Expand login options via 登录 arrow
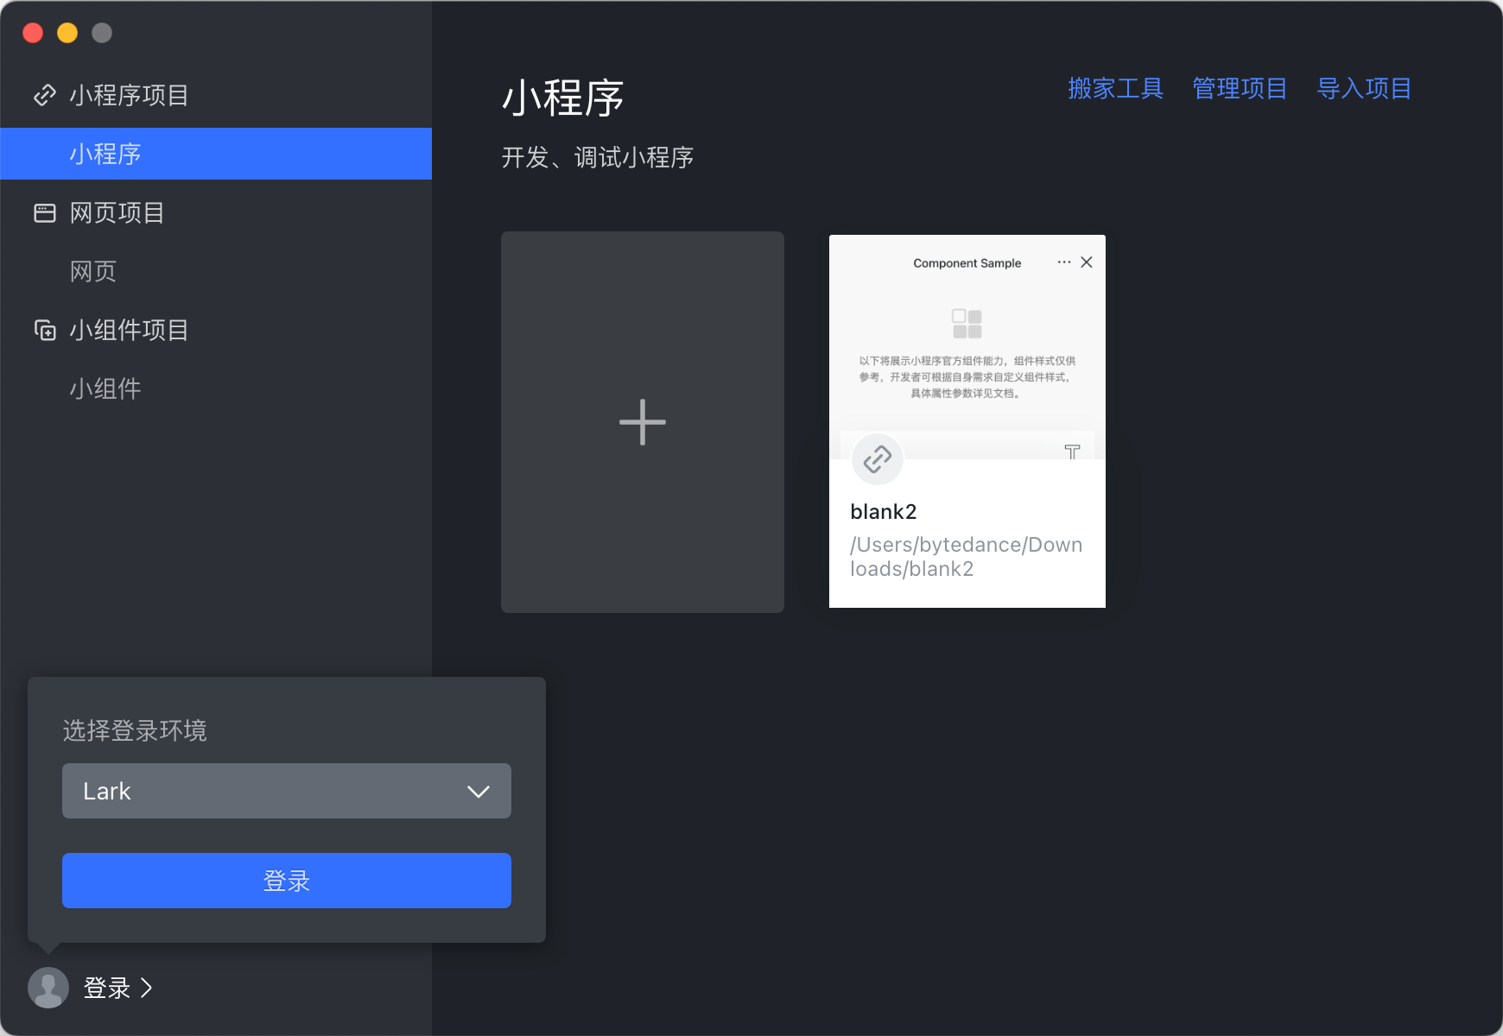This screenshot has height=1036, width=1503. click(146, 988)
